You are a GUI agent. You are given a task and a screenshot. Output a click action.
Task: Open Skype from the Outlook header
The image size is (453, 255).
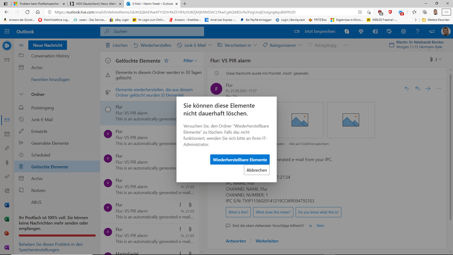coord(347,31)
